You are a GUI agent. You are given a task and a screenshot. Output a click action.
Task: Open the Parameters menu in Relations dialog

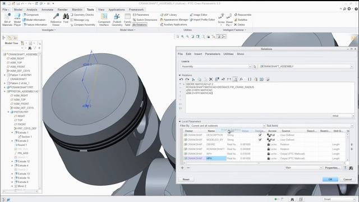[213, 54]
